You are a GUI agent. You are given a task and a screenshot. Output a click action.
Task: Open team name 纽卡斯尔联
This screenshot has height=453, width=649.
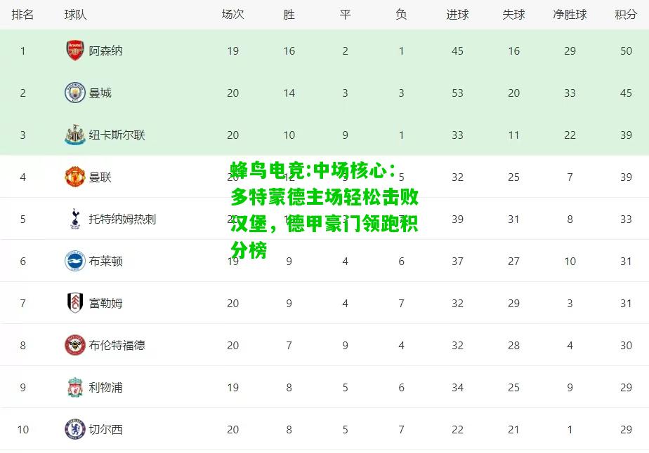coord(117,135)
